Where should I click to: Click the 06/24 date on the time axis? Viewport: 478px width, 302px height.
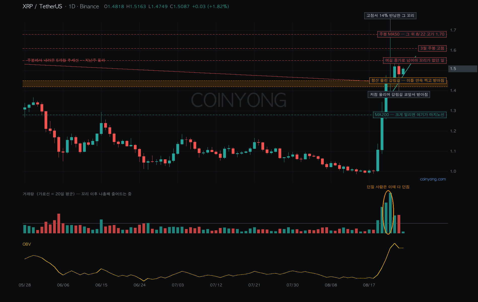click(140, 285)
